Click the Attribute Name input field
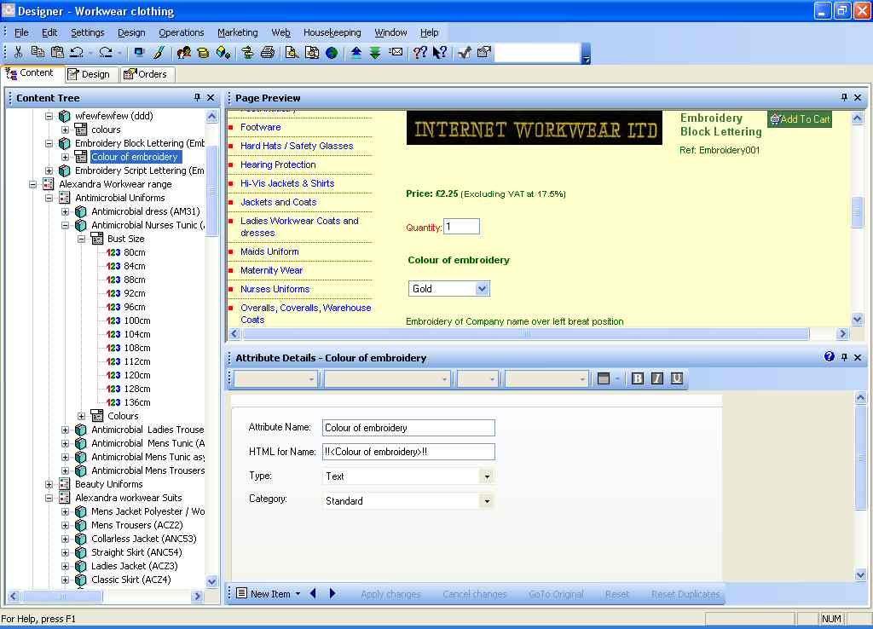The height and width of the screenshot is (629, 873). point(408,428)
